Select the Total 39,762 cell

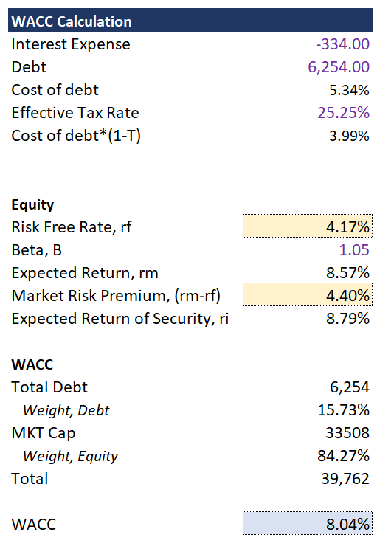345,479
